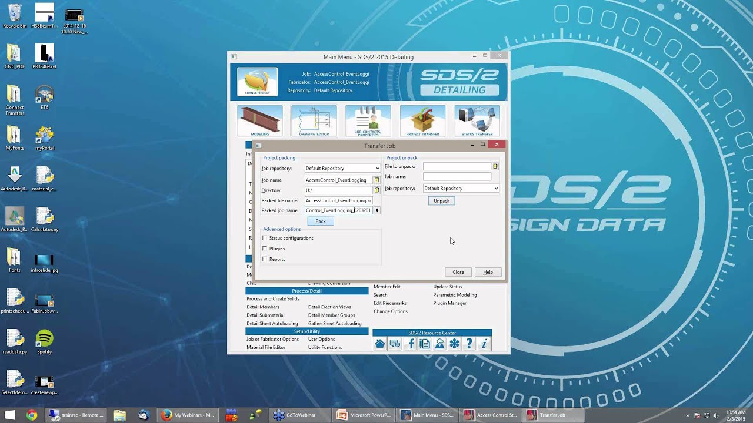The image size is (753, 423).
Task: Click the Resource Center documents icon
Action: 425,344
